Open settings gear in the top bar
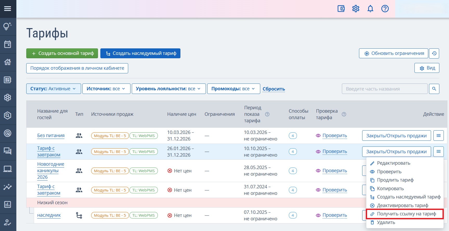Viewport: 449px width, 231px height. click(355, 9)
